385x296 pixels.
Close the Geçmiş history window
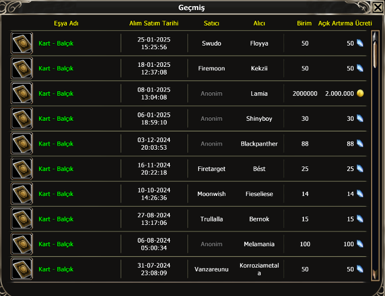(377, 7)
